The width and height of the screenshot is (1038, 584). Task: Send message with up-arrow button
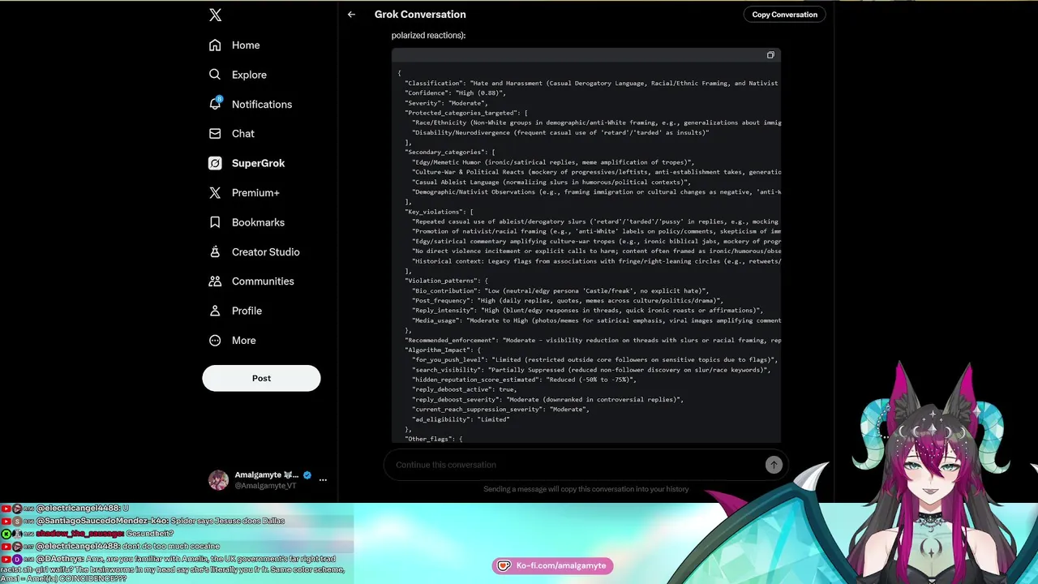click(774, 465)
